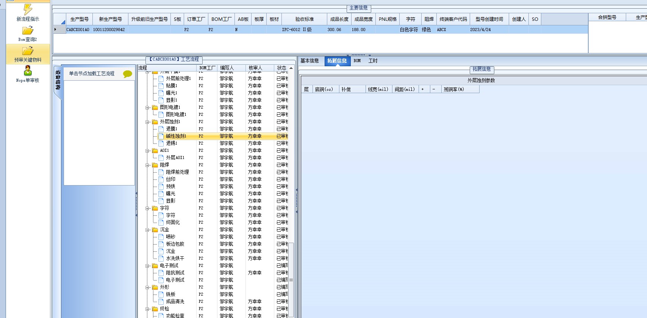Select the 贴膜1 process node

click(x=172, y=86)
